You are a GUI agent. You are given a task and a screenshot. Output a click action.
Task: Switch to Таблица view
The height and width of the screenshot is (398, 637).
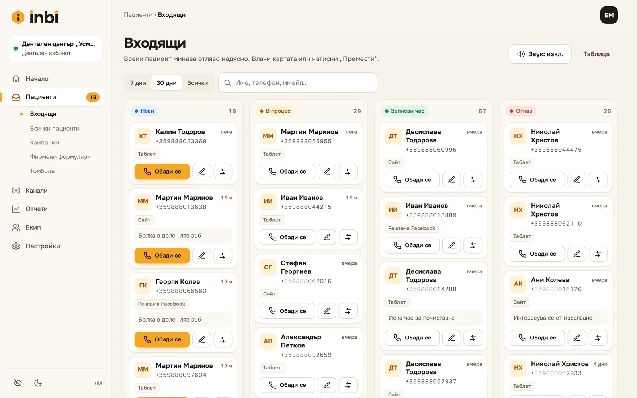coord(596,54)
